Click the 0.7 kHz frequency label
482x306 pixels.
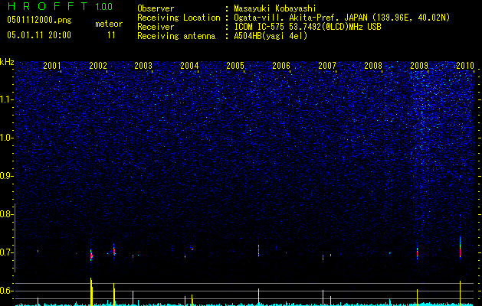(x=6, y=252)
